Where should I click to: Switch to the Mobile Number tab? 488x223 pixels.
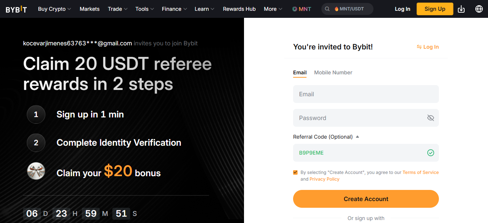[x=333, y=72]
